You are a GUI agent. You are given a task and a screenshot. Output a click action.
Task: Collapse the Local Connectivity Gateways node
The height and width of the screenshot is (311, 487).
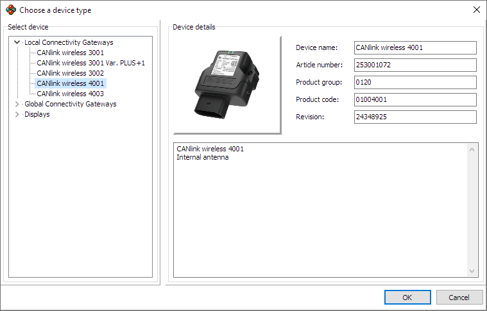point(17,42)
